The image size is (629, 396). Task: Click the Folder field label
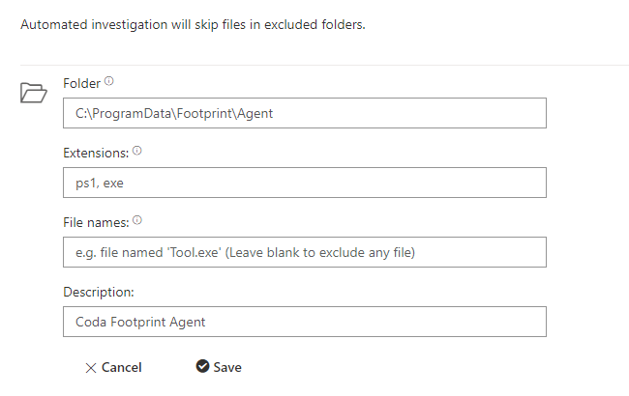coord(82,83)
